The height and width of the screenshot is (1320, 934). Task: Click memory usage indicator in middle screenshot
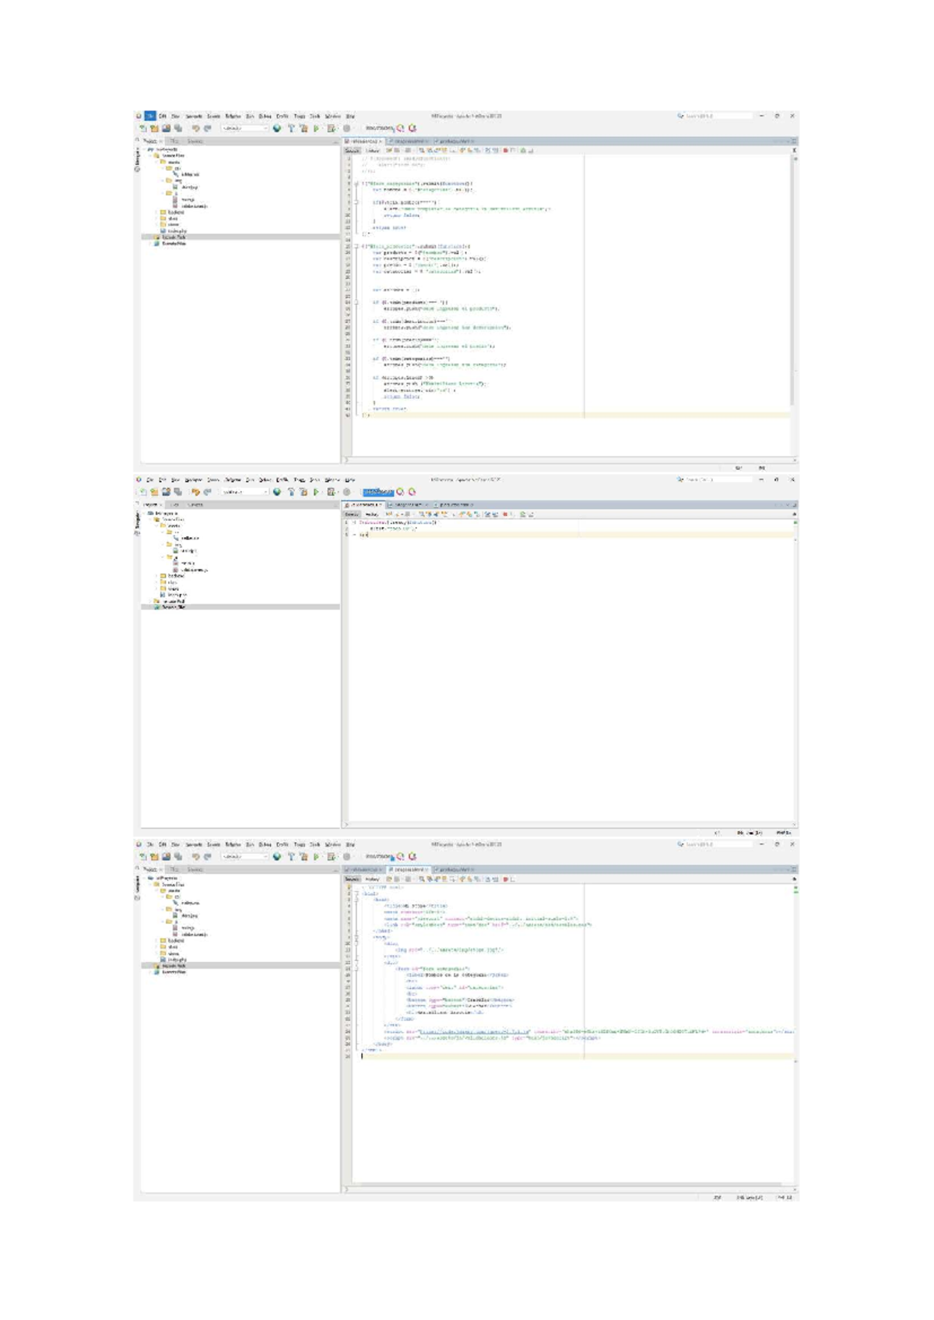click(379, 492)
